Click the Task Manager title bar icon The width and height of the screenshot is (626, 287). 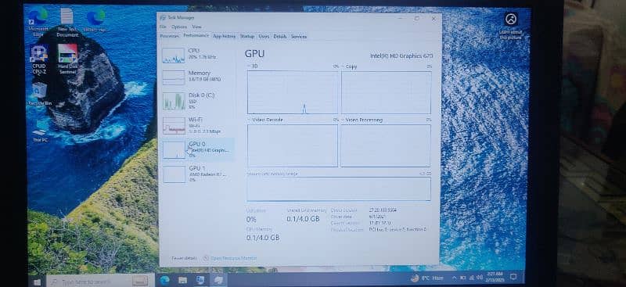pyautogui.click(x=163, y=17)
